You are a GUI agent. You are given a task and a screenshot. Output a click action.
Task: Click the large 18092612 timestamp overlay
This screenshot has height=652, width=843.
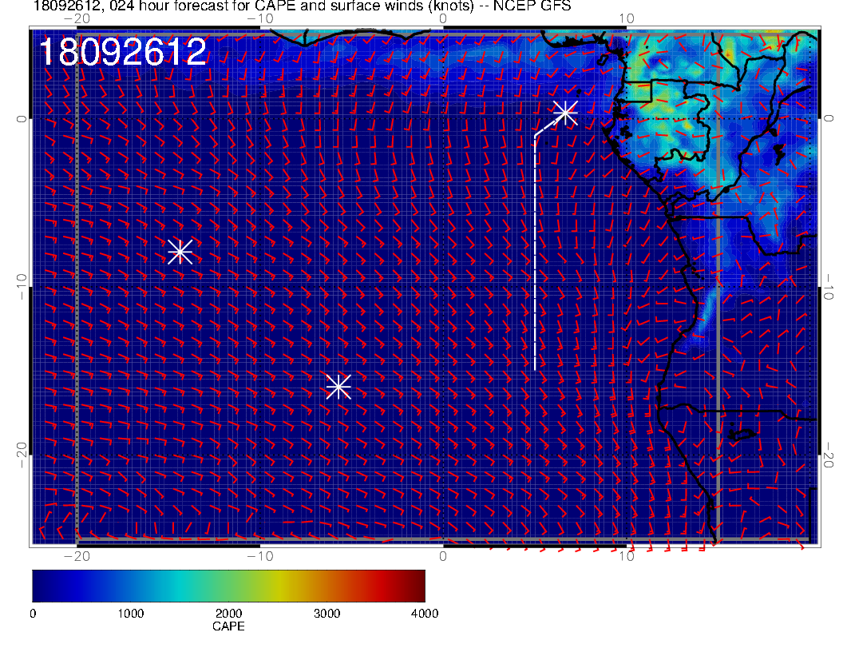123,53
